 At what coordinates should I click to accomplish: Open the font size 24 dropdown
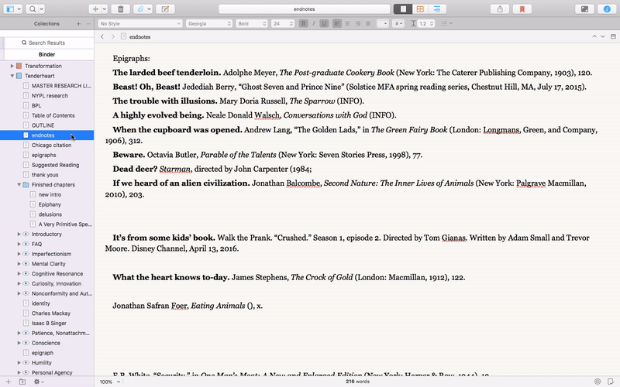(283, 24)
